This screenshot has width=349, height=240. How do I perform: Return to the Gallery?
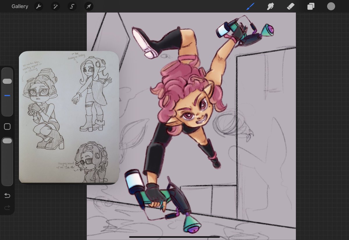point(20,6)
